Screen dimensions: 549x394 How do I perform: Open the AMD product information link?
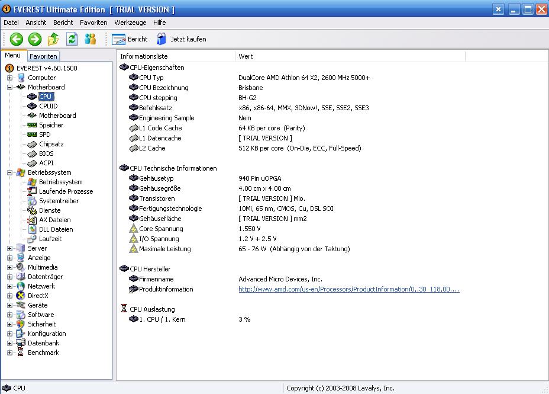tap(348, 289)
